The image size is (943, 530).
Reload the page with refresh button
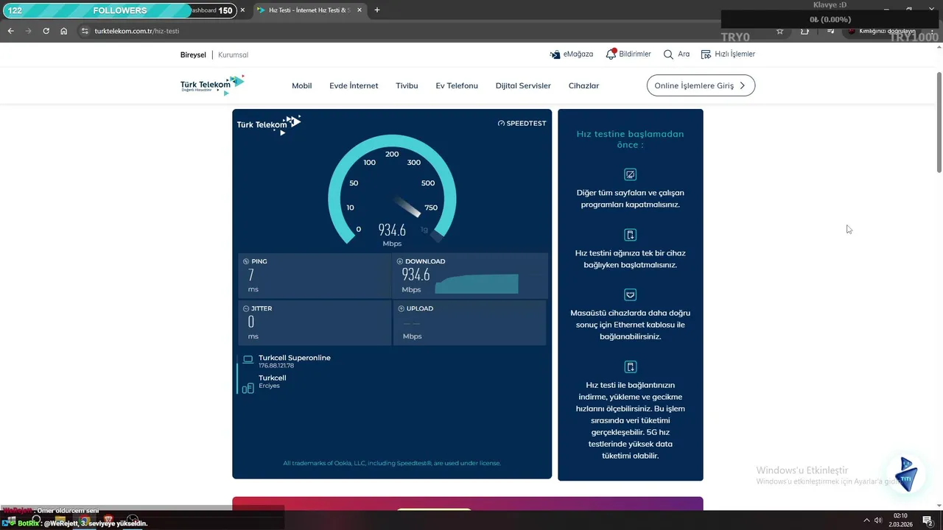pyautogui.click(x=46, y=31)
